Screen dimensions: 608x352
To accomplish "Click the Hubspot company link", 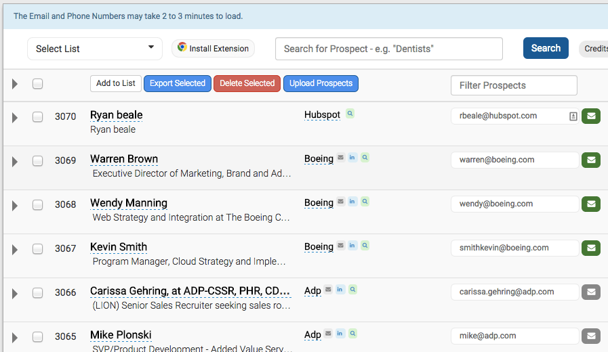I will pyautogui.click(x=322, y=115).
